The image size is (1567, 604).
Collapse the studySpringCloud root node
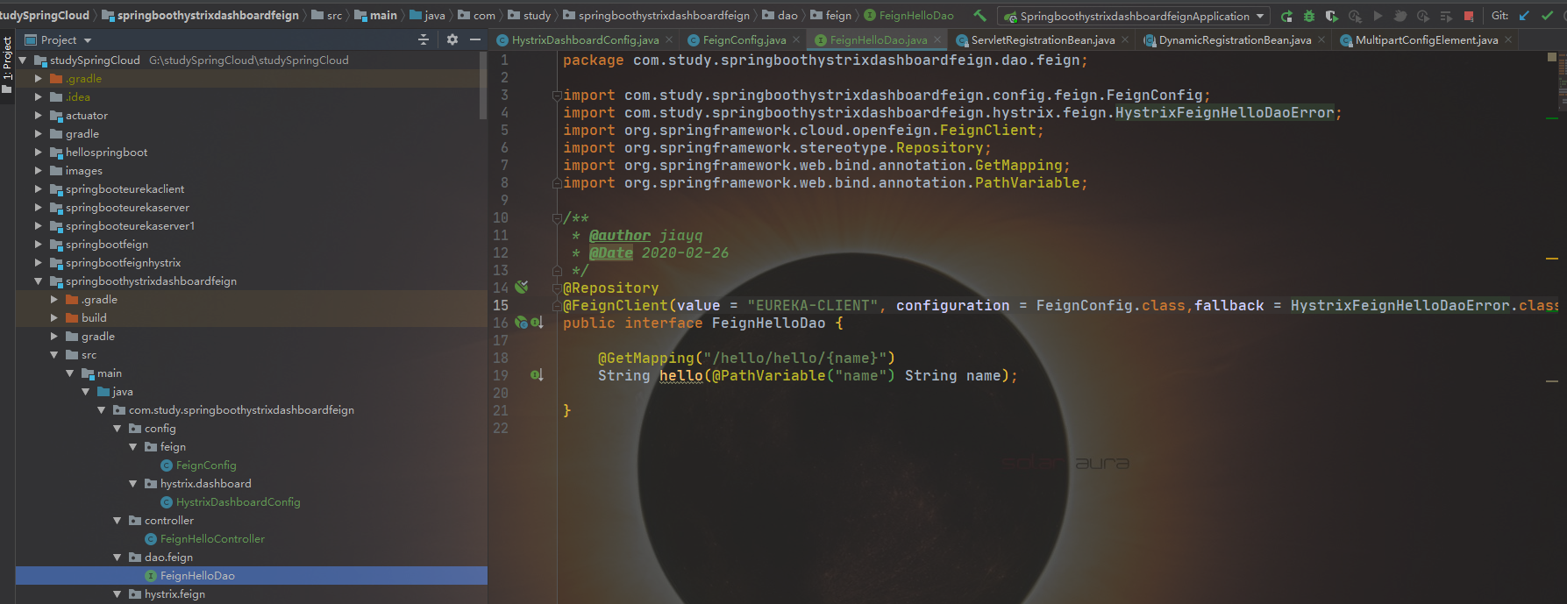point(23,60)
